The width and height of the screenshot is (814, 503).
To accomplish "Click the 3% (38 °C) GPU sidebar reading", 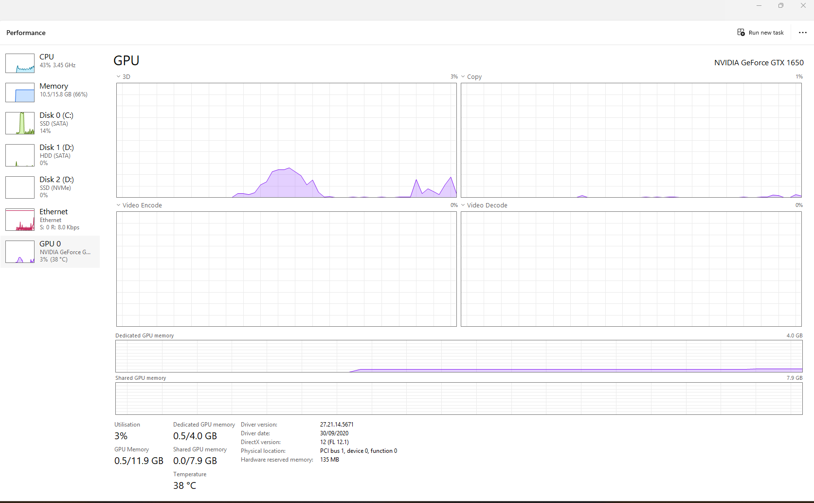I will click(54, 260).
